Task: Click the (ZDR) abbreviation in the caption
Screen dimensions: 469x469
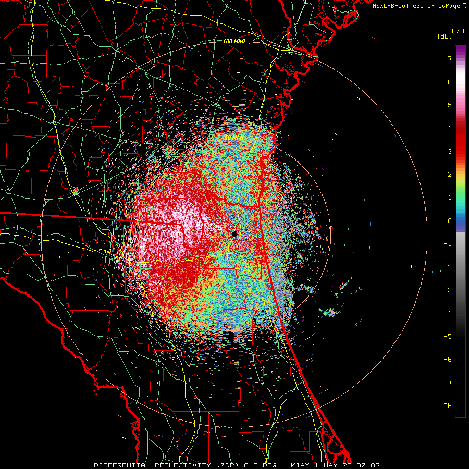Action: (x=228, y=465)
